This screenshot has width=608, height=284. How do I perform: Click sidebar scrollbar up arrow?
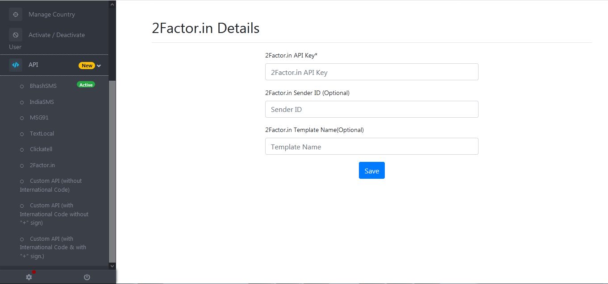pos(112,4)
